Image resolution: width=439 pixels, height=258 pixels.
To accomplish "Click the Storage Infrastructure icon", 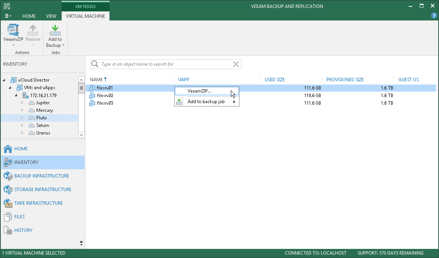I will [x=8, y=190].
